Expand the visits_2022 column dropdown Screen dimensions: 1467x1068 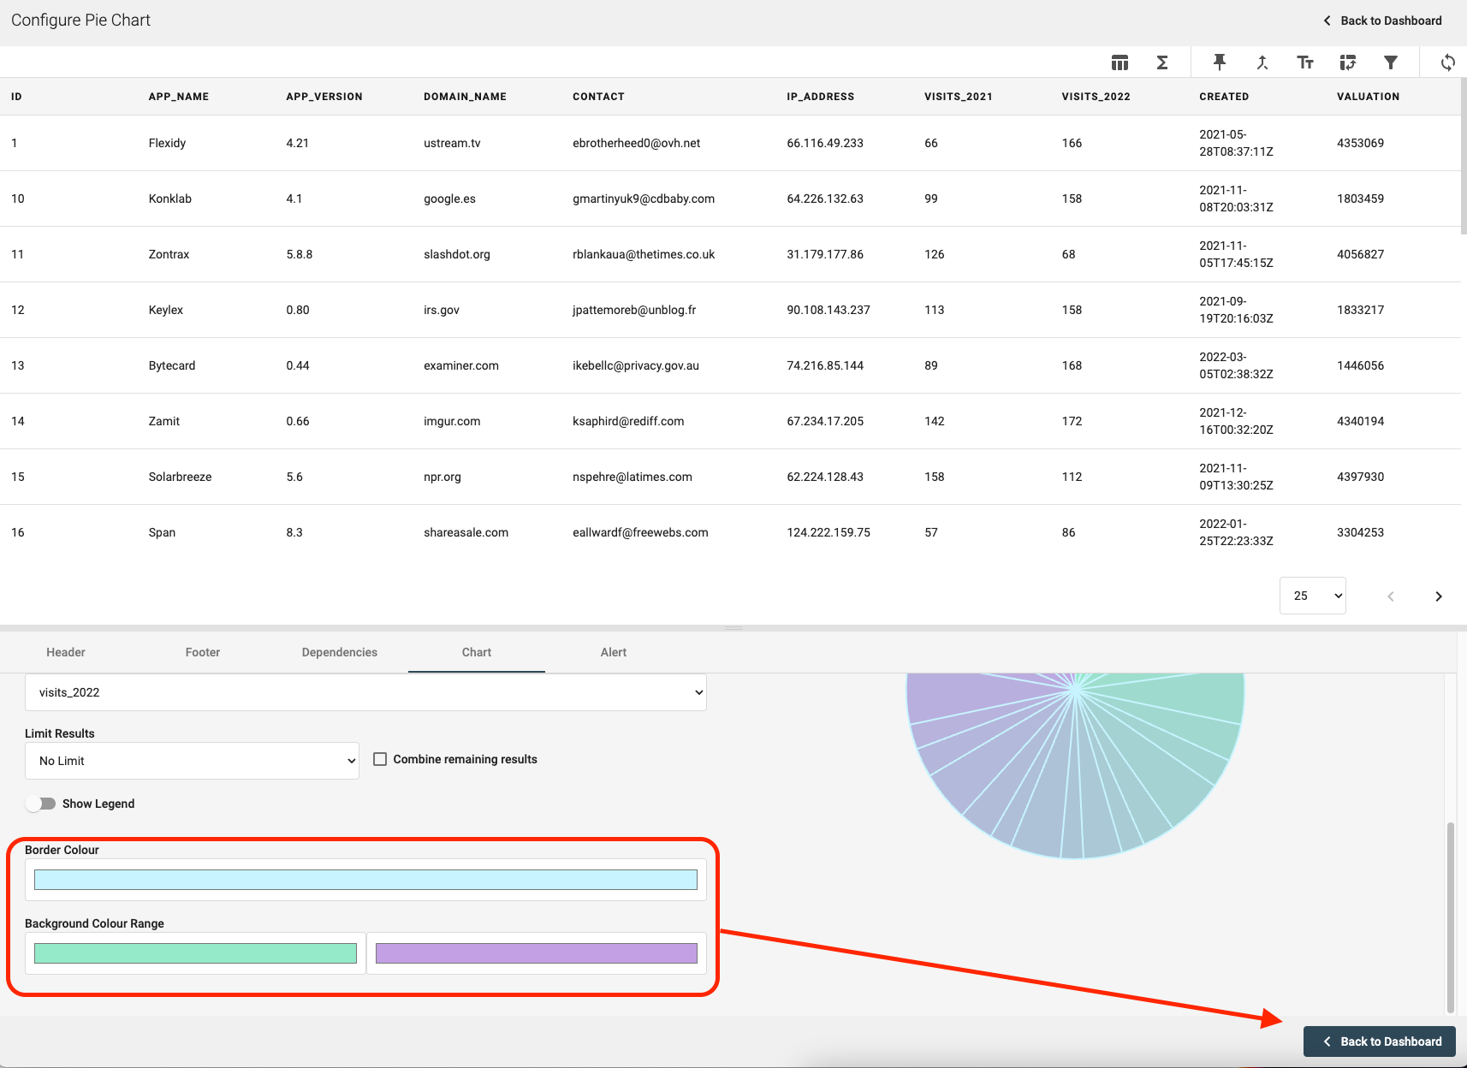365,692
